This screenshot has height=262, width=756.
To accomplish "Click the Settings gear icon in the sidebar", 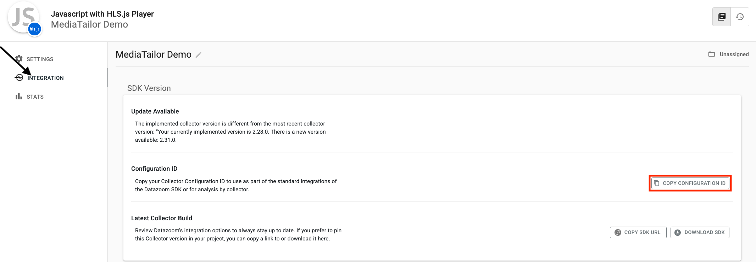I will click(x=19, y=59).
